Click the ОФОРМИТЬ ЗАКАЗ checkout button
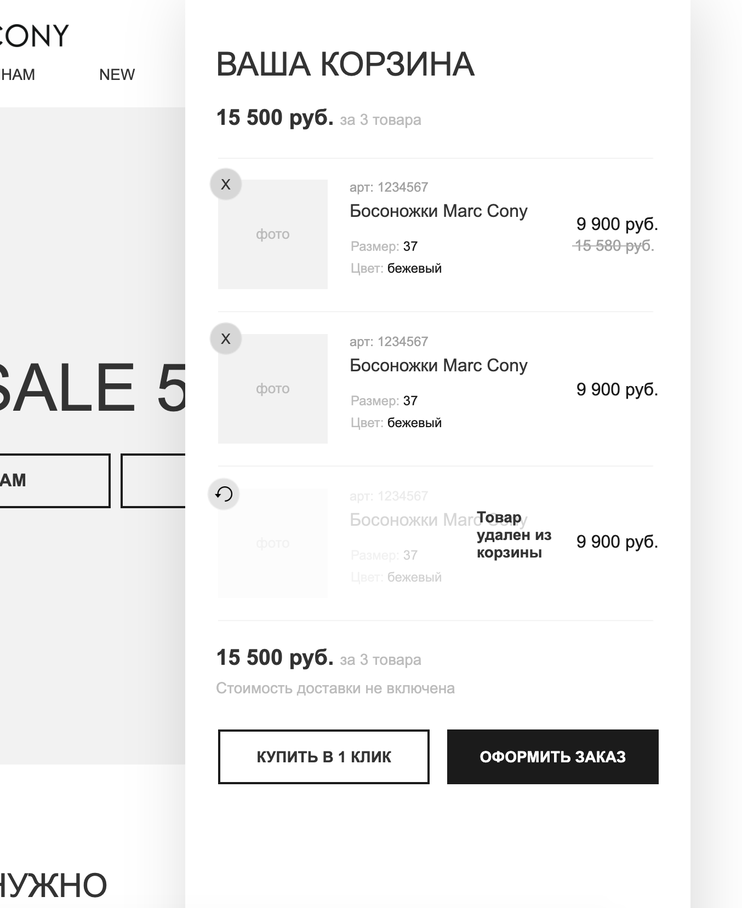 coord(552,757)
